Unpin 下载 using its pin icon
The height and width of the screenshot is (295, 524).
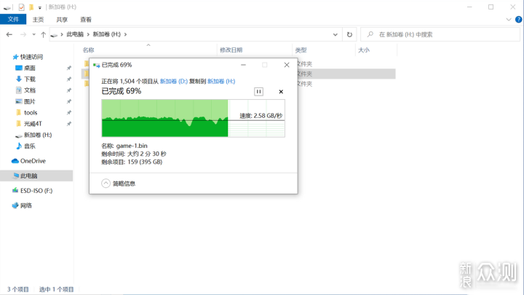coord(69,79)
